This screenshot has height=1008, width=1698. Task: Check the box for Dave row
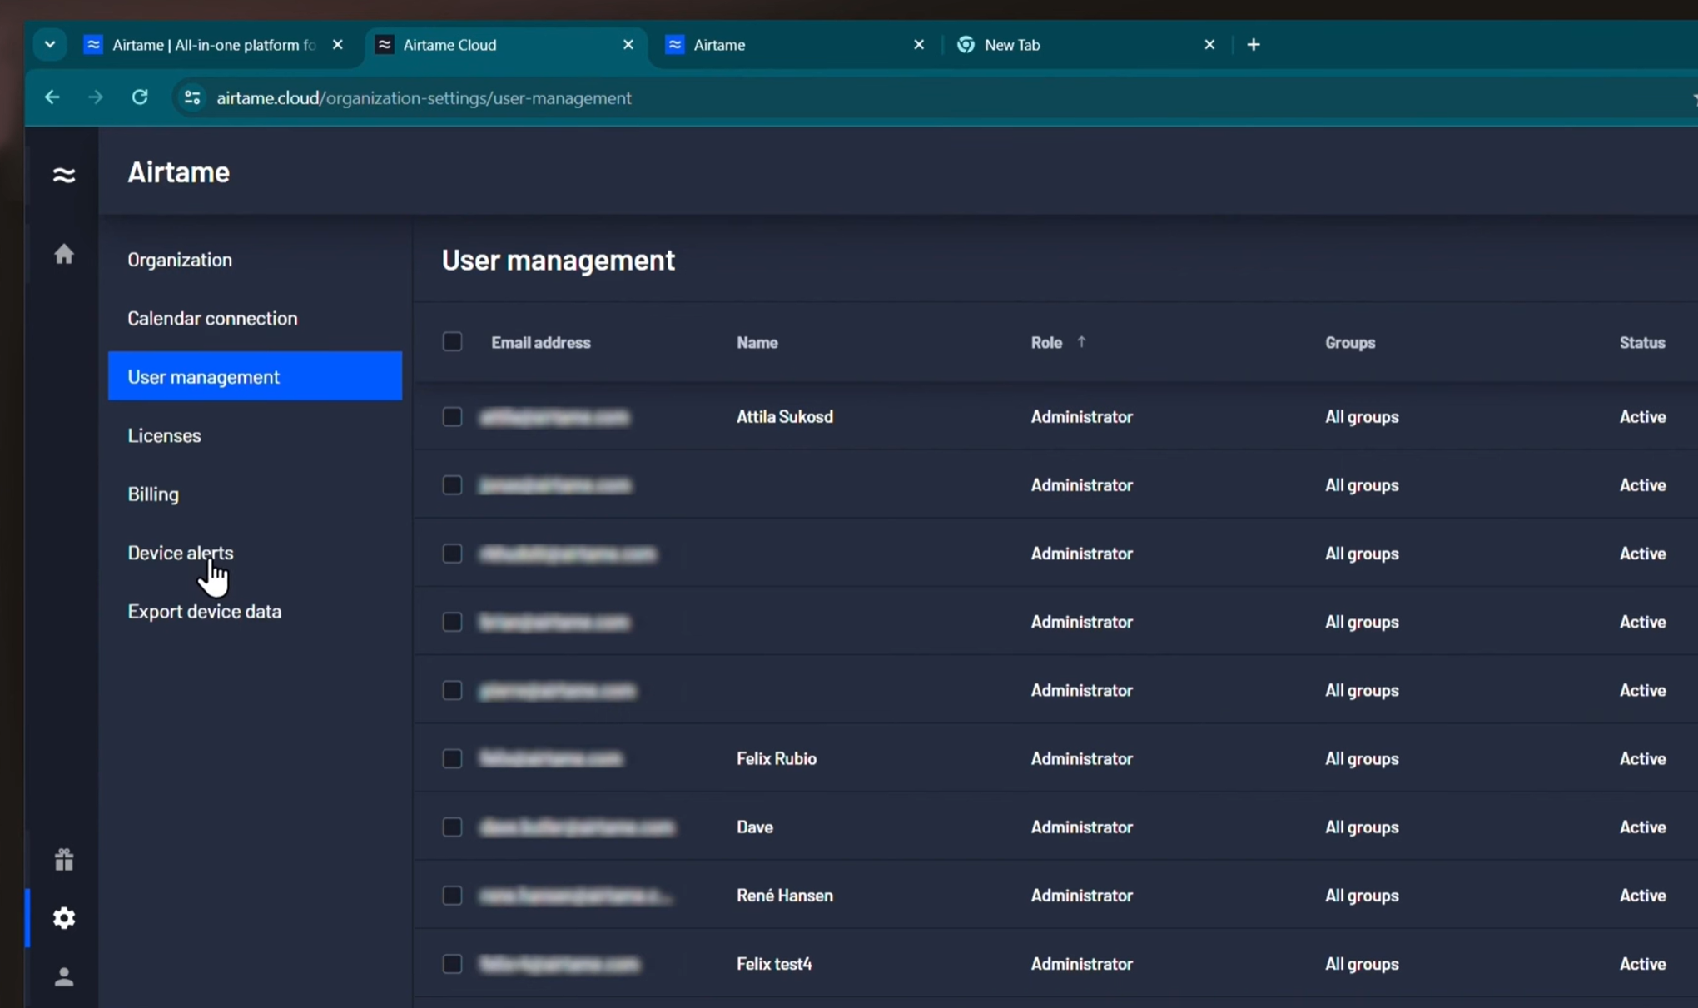coord(452,827)
